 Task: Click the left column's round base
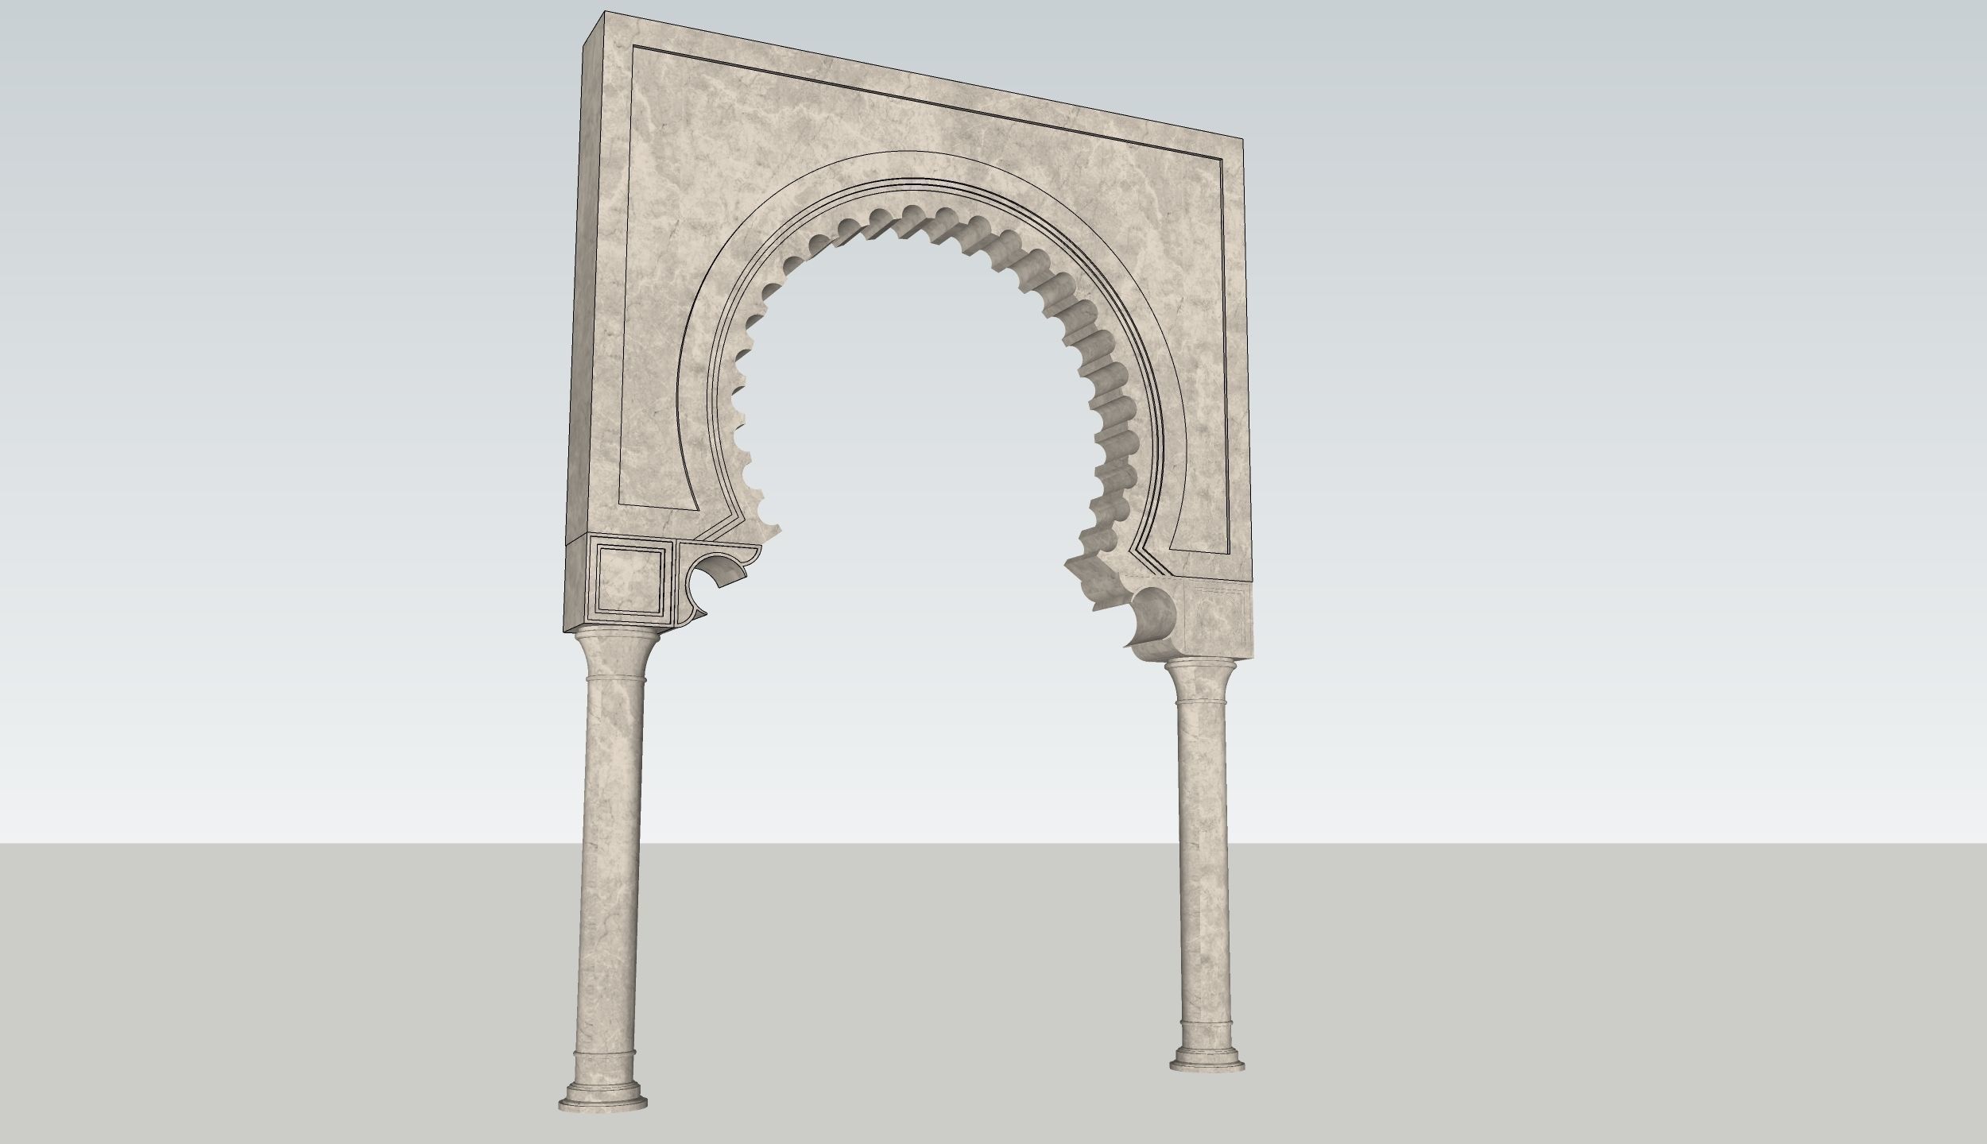(x=604, y=1099)
